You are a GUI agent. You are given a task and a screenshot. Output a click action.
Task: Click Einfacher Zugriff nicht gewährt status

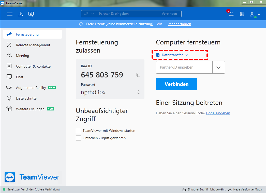pos(206,189)
